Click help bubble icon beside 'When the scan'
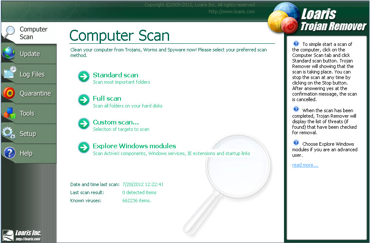 pyautogui.click(x=296, y=109)
